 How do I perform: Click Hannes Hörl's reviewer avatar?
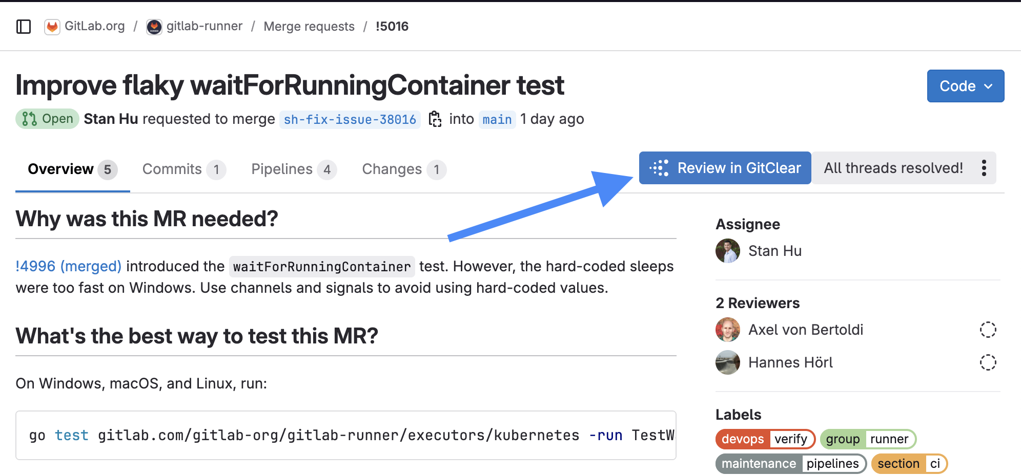pos(728,362)
